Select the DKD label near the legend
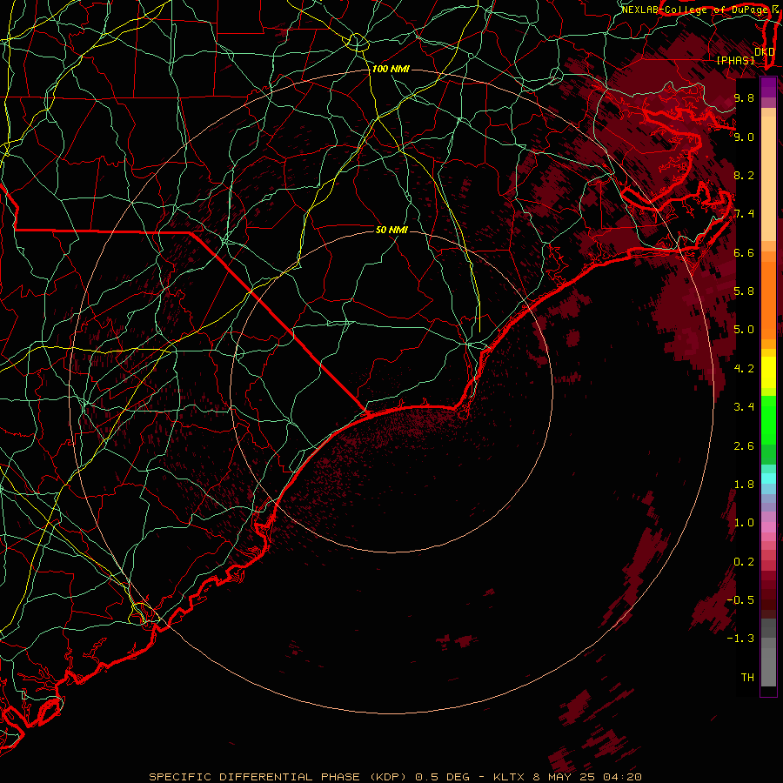The height and width of the screenshot is (783, 783). pyautogui.click(x=765, y=52)
